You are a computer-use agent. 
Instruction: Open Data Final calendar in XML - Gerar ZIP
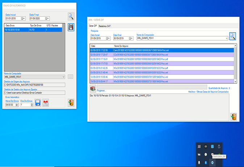pyautogui.click(x=131, y=38)
